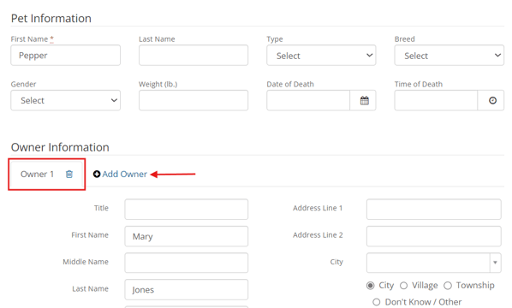Image resolution: width=512 pixels, height=308 pixels.
Task: Select the City radio button
Action: point(370,286)
